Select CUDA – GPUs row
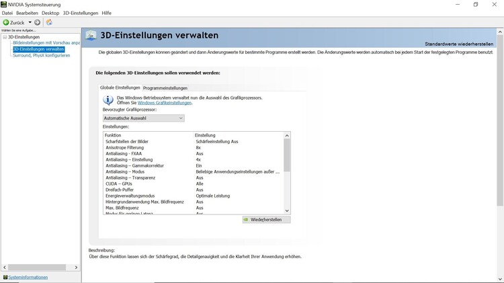Screen dimensions: 504x283 [194, 184]
